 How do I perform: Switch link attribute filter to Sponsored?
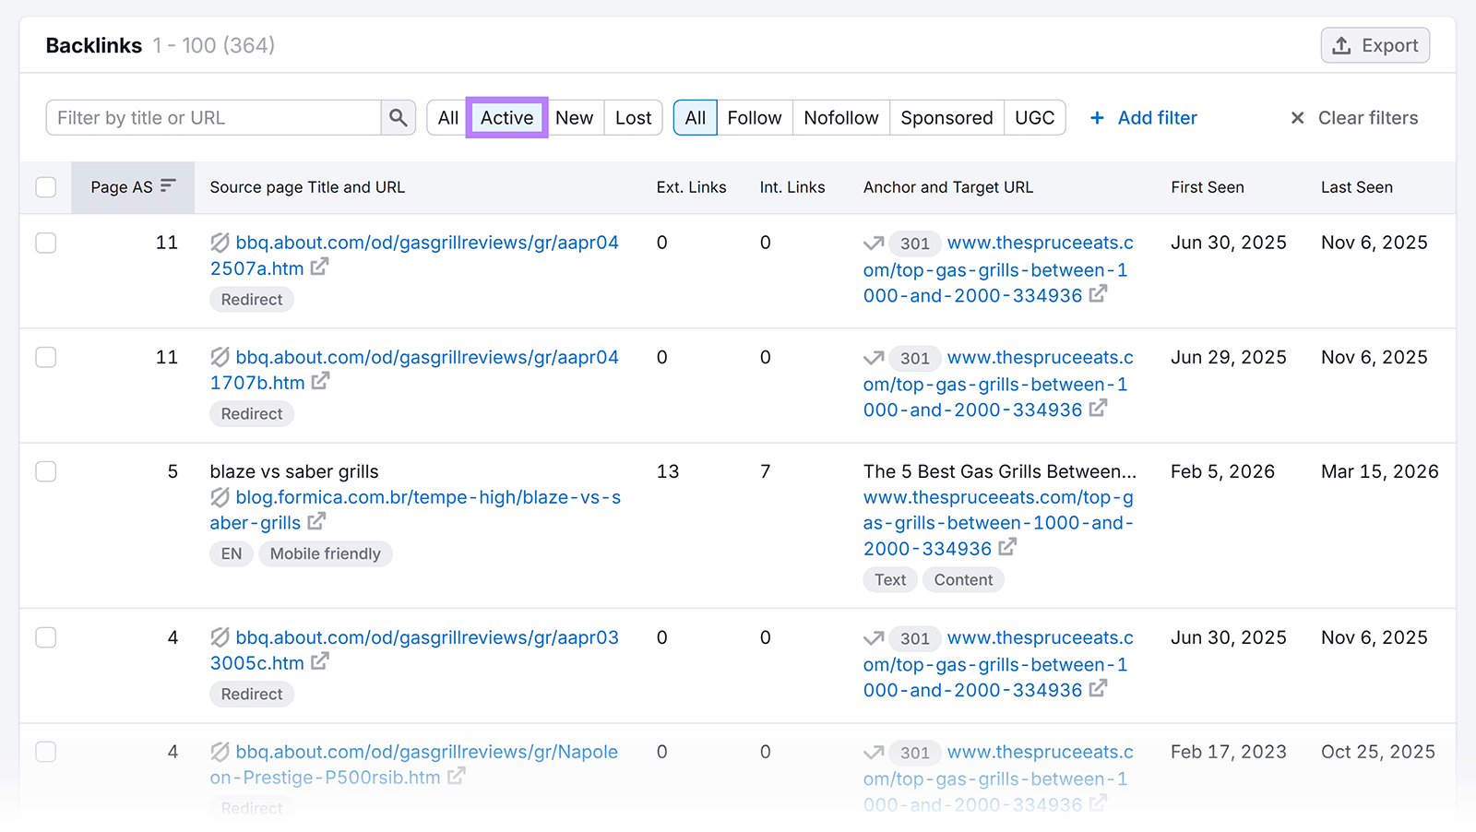click(x=946, y=117)
